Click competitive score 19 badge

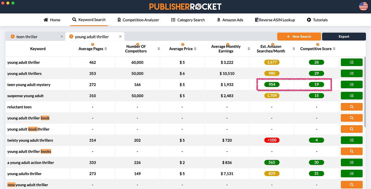pyautogui.click(x=316, y=84)
